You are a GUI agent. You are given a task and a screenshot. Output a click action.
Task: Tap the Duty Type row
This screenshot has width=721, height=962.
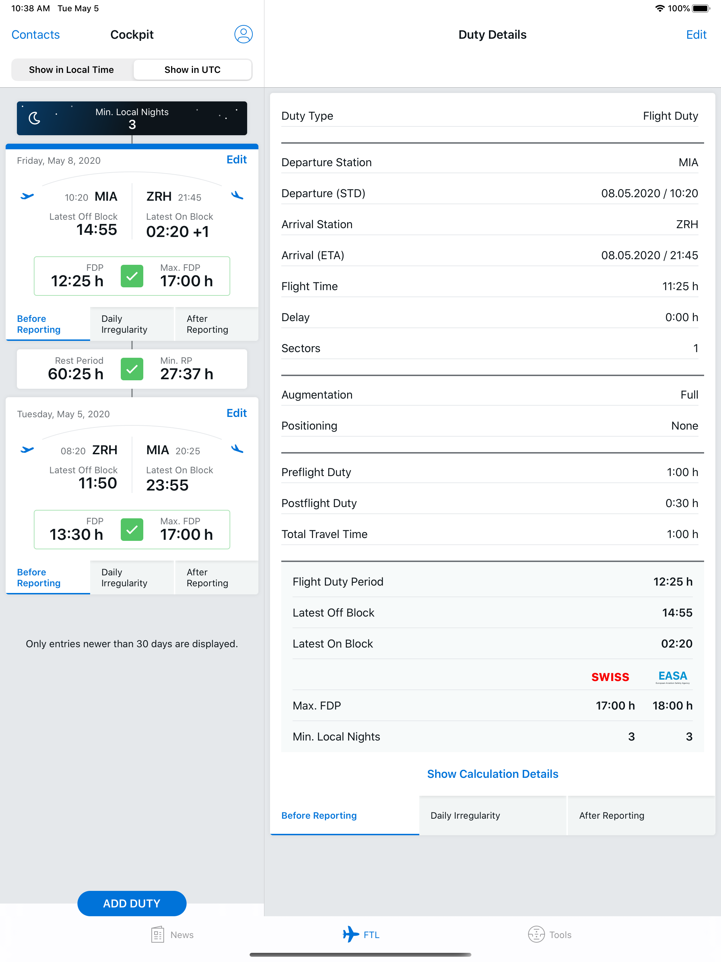click(x=490, y=116)
